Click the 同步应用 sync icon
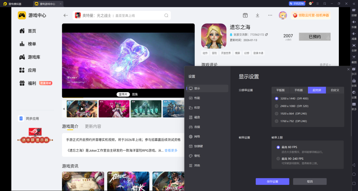 21,118
